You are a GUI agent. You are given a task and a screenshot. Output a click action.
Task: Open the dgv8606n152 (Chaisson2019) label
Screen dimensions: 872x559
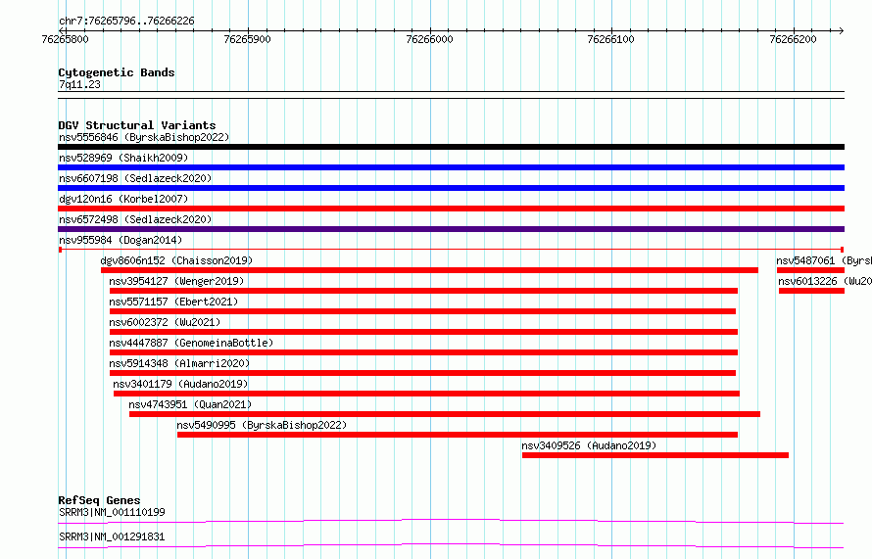176,260
